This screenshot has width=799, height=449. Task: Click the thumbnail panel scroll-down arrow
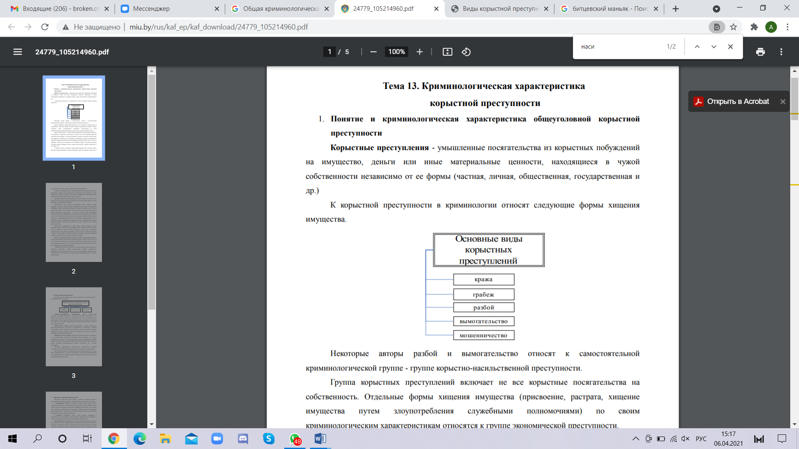pos(151,424)
